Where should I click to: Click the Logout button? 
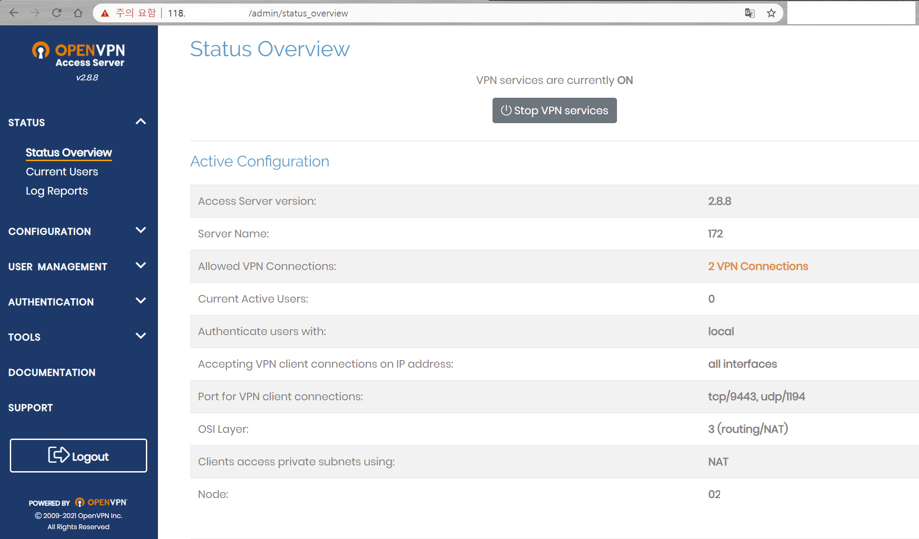pyautogui.click(x=79, y=456)
